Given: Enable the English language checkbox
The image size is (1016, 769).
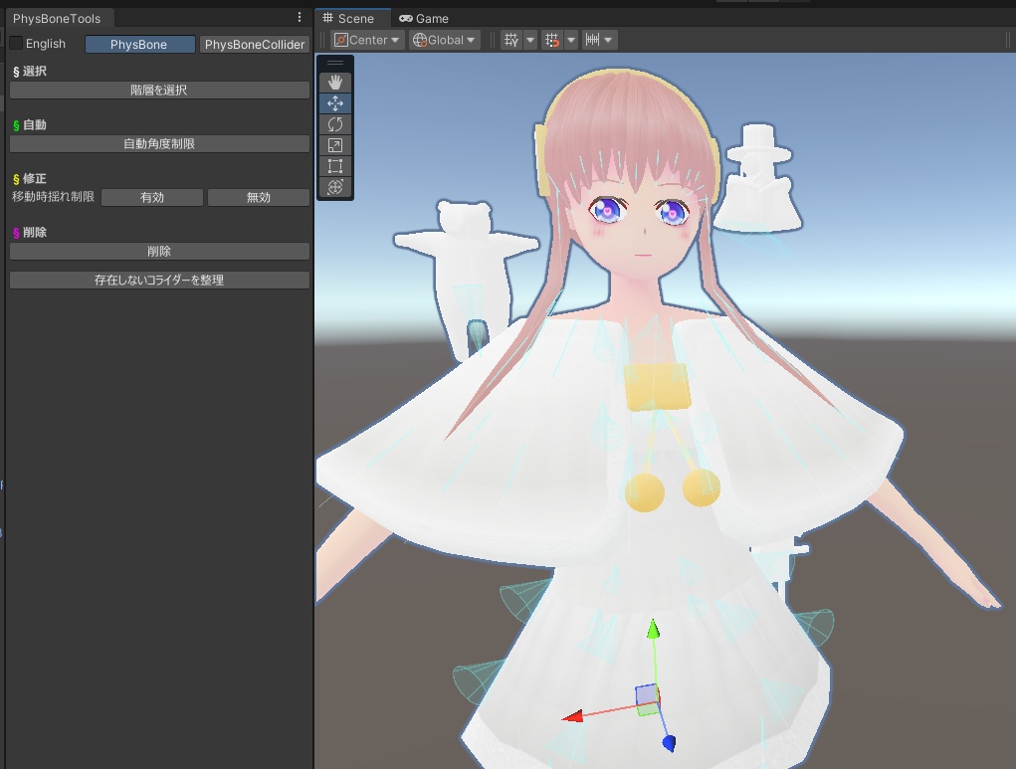Looking at the screenshot, I should coord(16,44).
